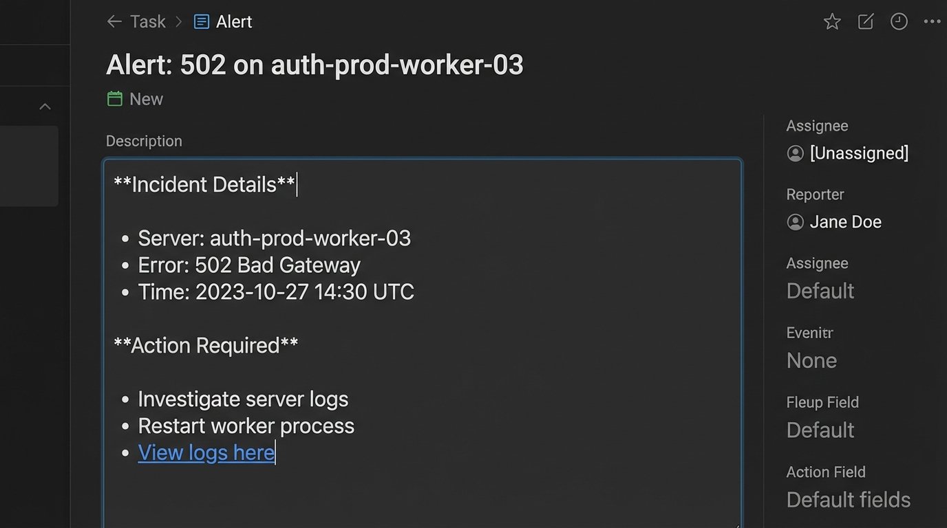Click the avatar icon beside [Unassigned]
Image resolution: width=947 pixels, height=528 pixels.
point(795,153)
